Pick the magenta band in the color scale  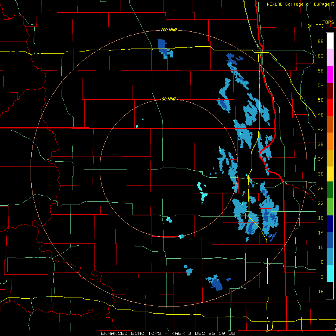click(x=330, y=74)
